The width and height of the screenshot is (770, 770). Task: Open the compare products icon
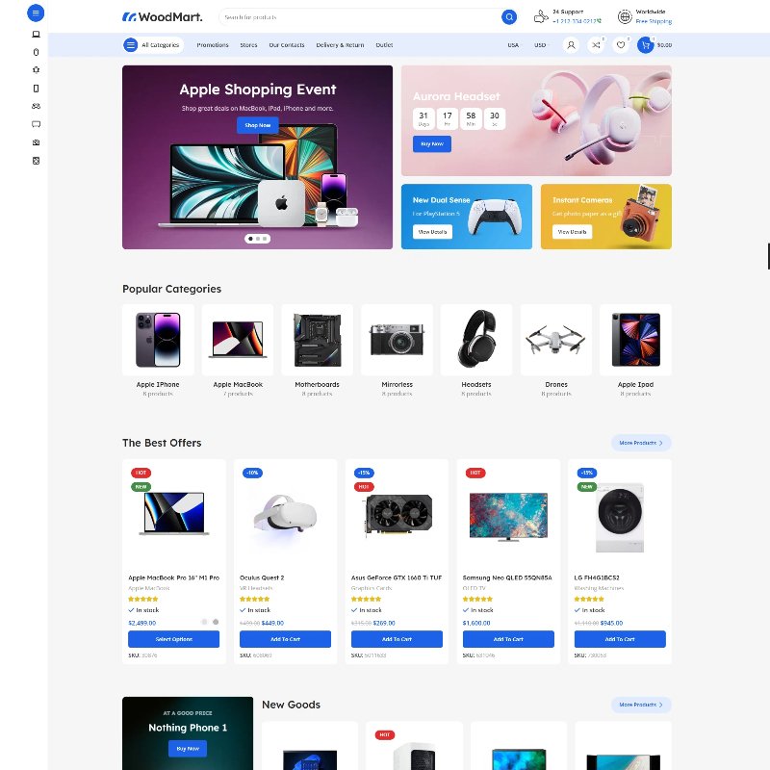pos(596,44)
